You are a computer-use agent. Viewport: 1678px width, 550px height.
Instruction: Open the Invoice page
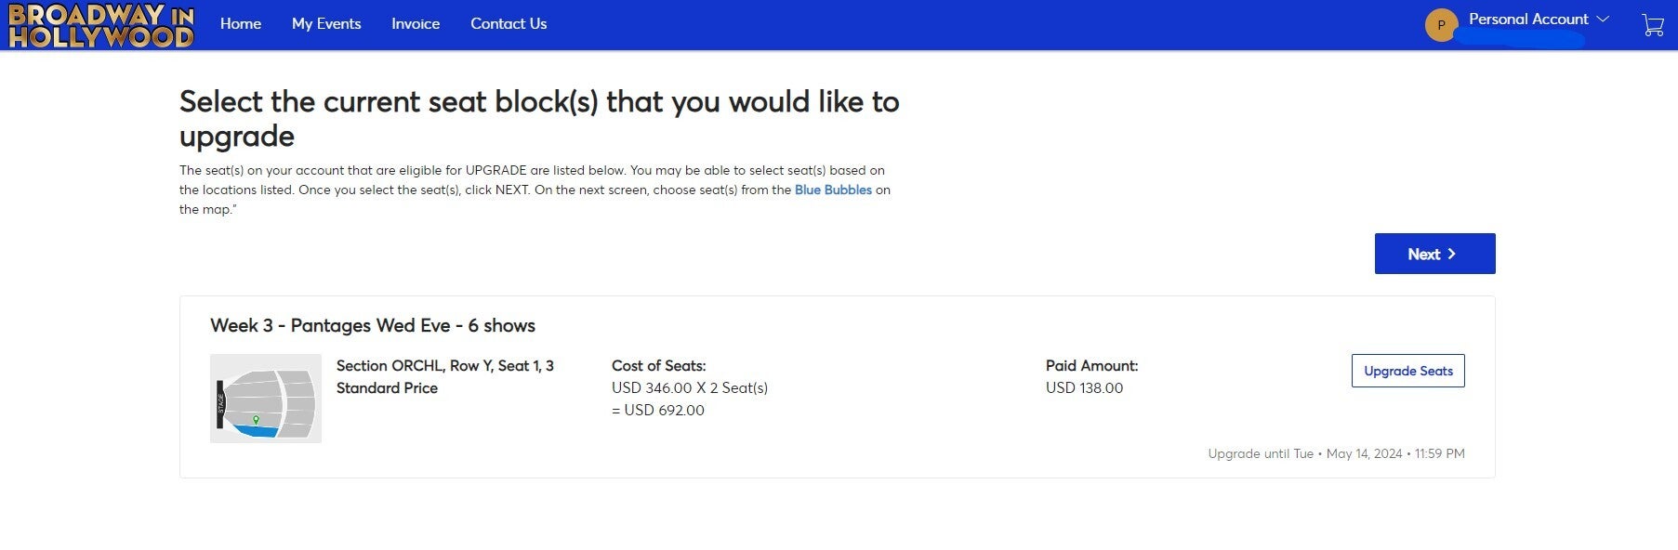416,24
